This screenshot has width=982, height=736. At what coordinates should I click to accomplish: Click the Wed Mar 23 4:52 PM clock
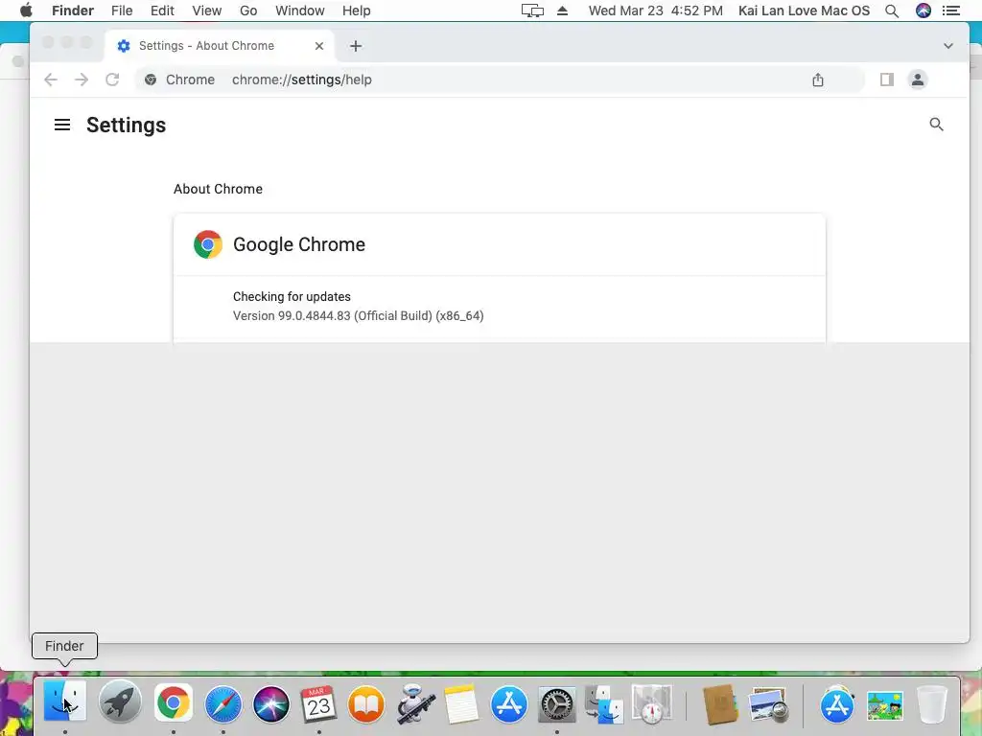pos(656,11)
